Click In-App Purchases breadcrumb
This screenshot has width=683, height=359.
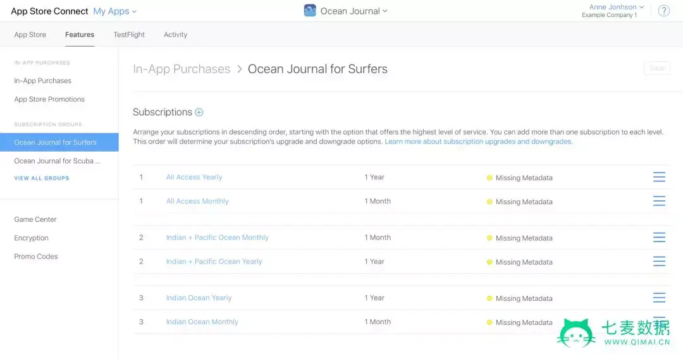click(182, 69)
